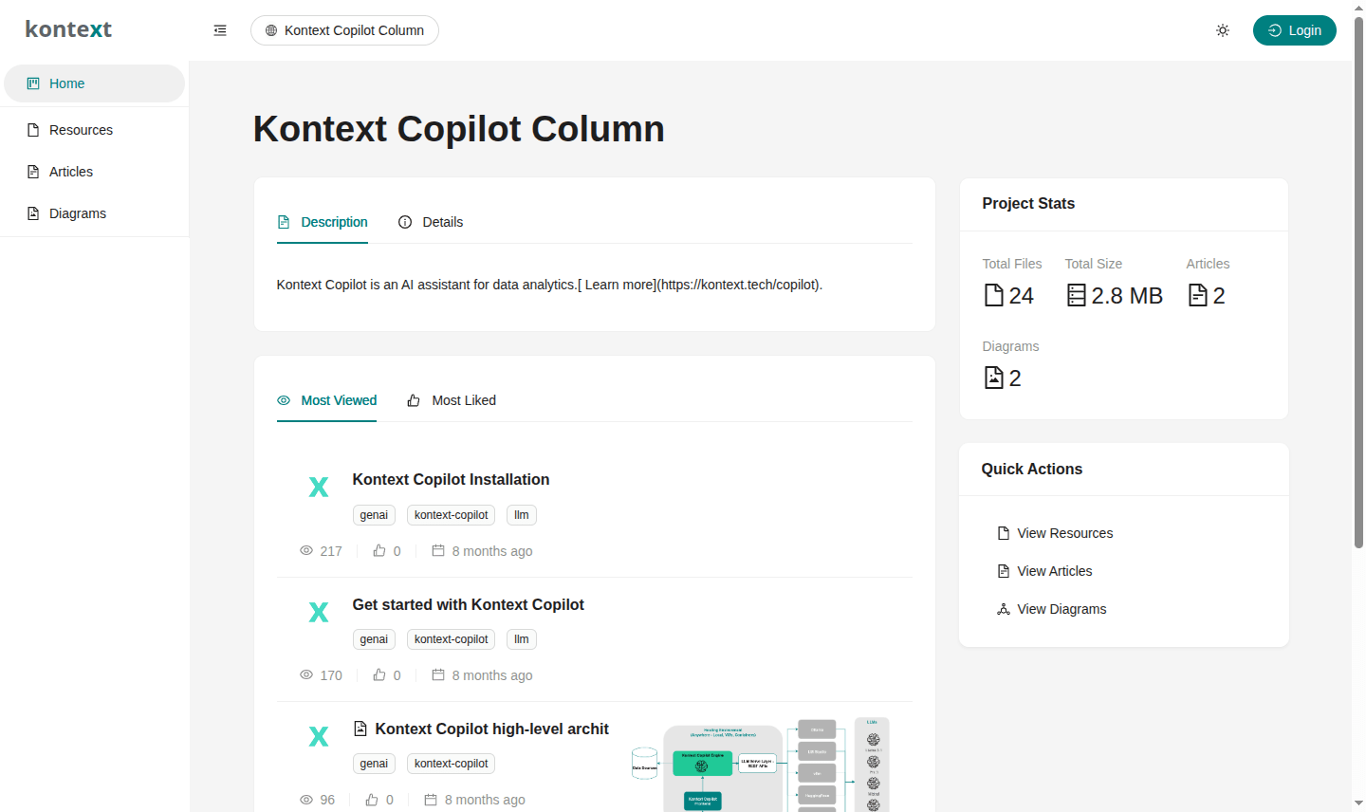
Task: Click the kontext-copilot tag on the Installation article
Action: click(x=451, y=515)
